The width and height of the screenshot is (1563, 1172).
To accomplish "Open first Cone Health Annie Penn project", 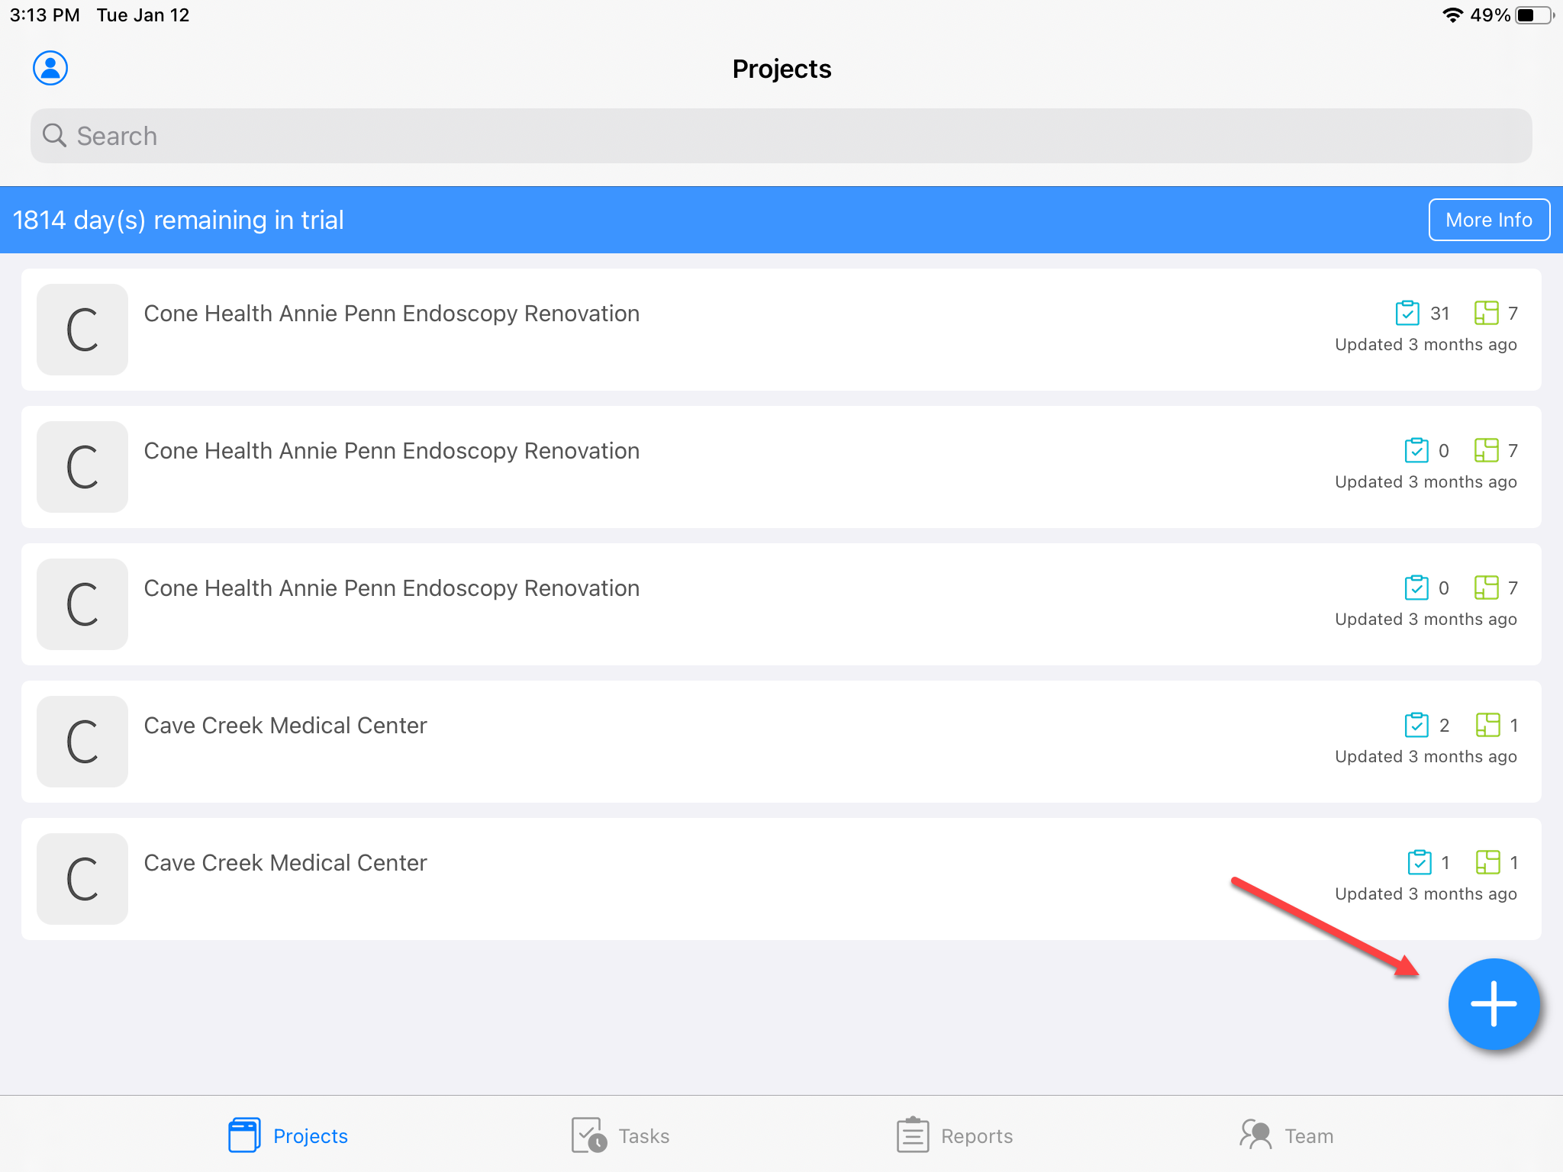I will tap(392, 314).
